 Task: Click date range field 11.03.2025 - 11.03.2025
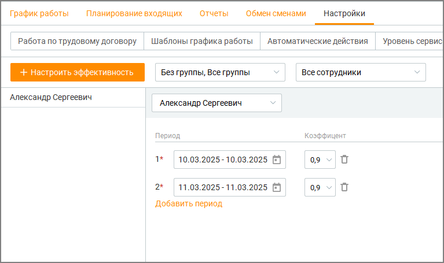click(230, 187)
